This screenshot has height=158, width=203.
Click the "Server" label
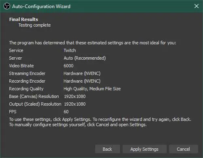pos(15,58)
